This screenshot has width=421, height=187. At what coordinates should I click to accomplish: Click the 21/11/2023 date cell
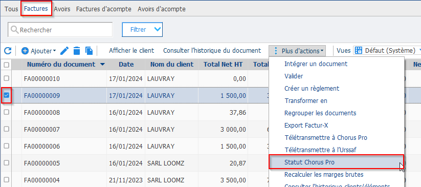(x=126, y=180)
